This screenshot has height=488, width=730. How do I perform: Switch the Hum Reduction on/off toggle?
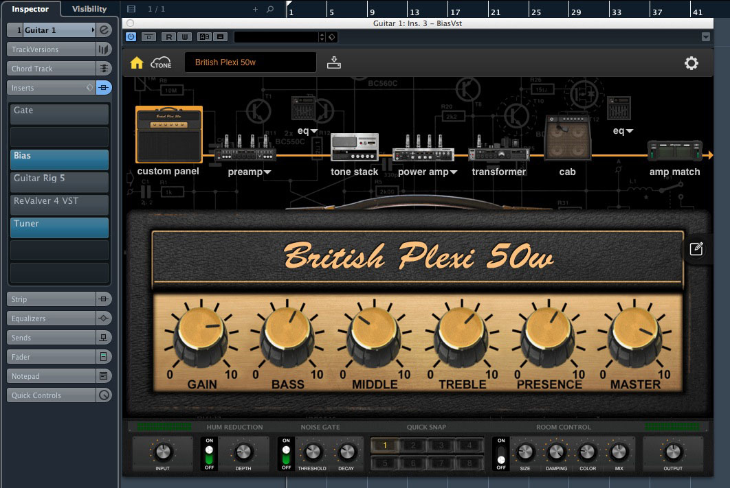(209, 454)
